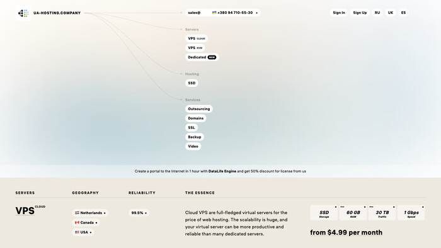Click the RELIABILITY column header
The image size is (441, 248).
click(x=142, y=193)
